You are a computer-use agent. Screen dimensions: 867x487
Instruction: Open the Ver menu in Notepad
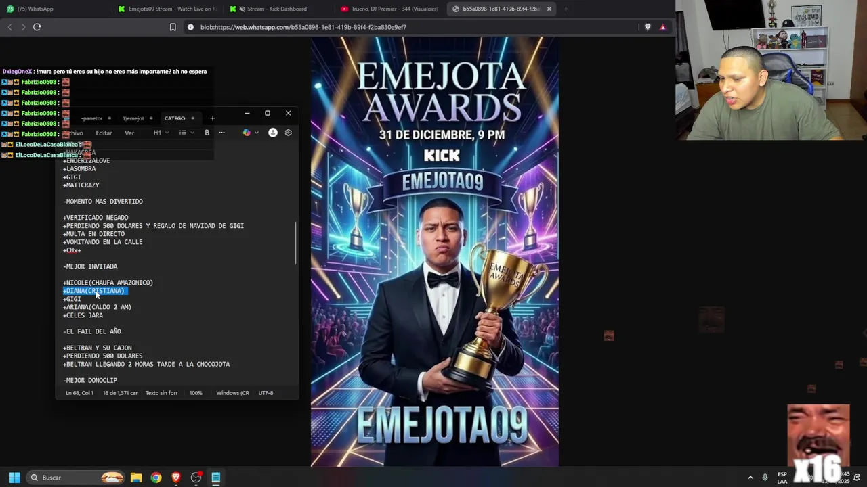pos(129,133)
